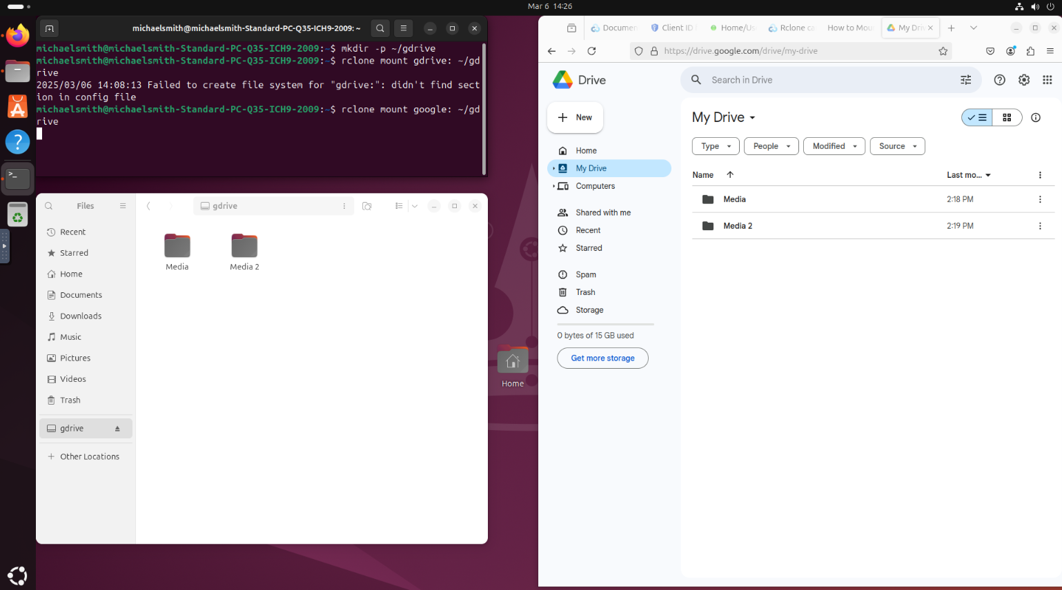Switch to How to Mou browser tab
The height and width of the screenshot is (590, 1062).
850,28
